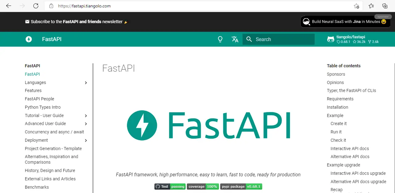Click the left sidebar scrollbar

pos(93,128)
